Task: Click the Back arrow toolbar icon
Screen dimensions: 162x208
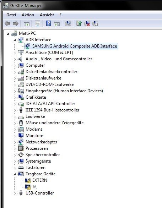Action: coord(7,24)
